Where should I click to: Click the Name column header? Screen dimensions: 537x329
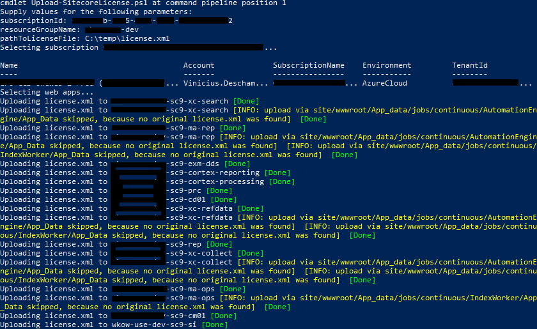(x=9, y=65)
